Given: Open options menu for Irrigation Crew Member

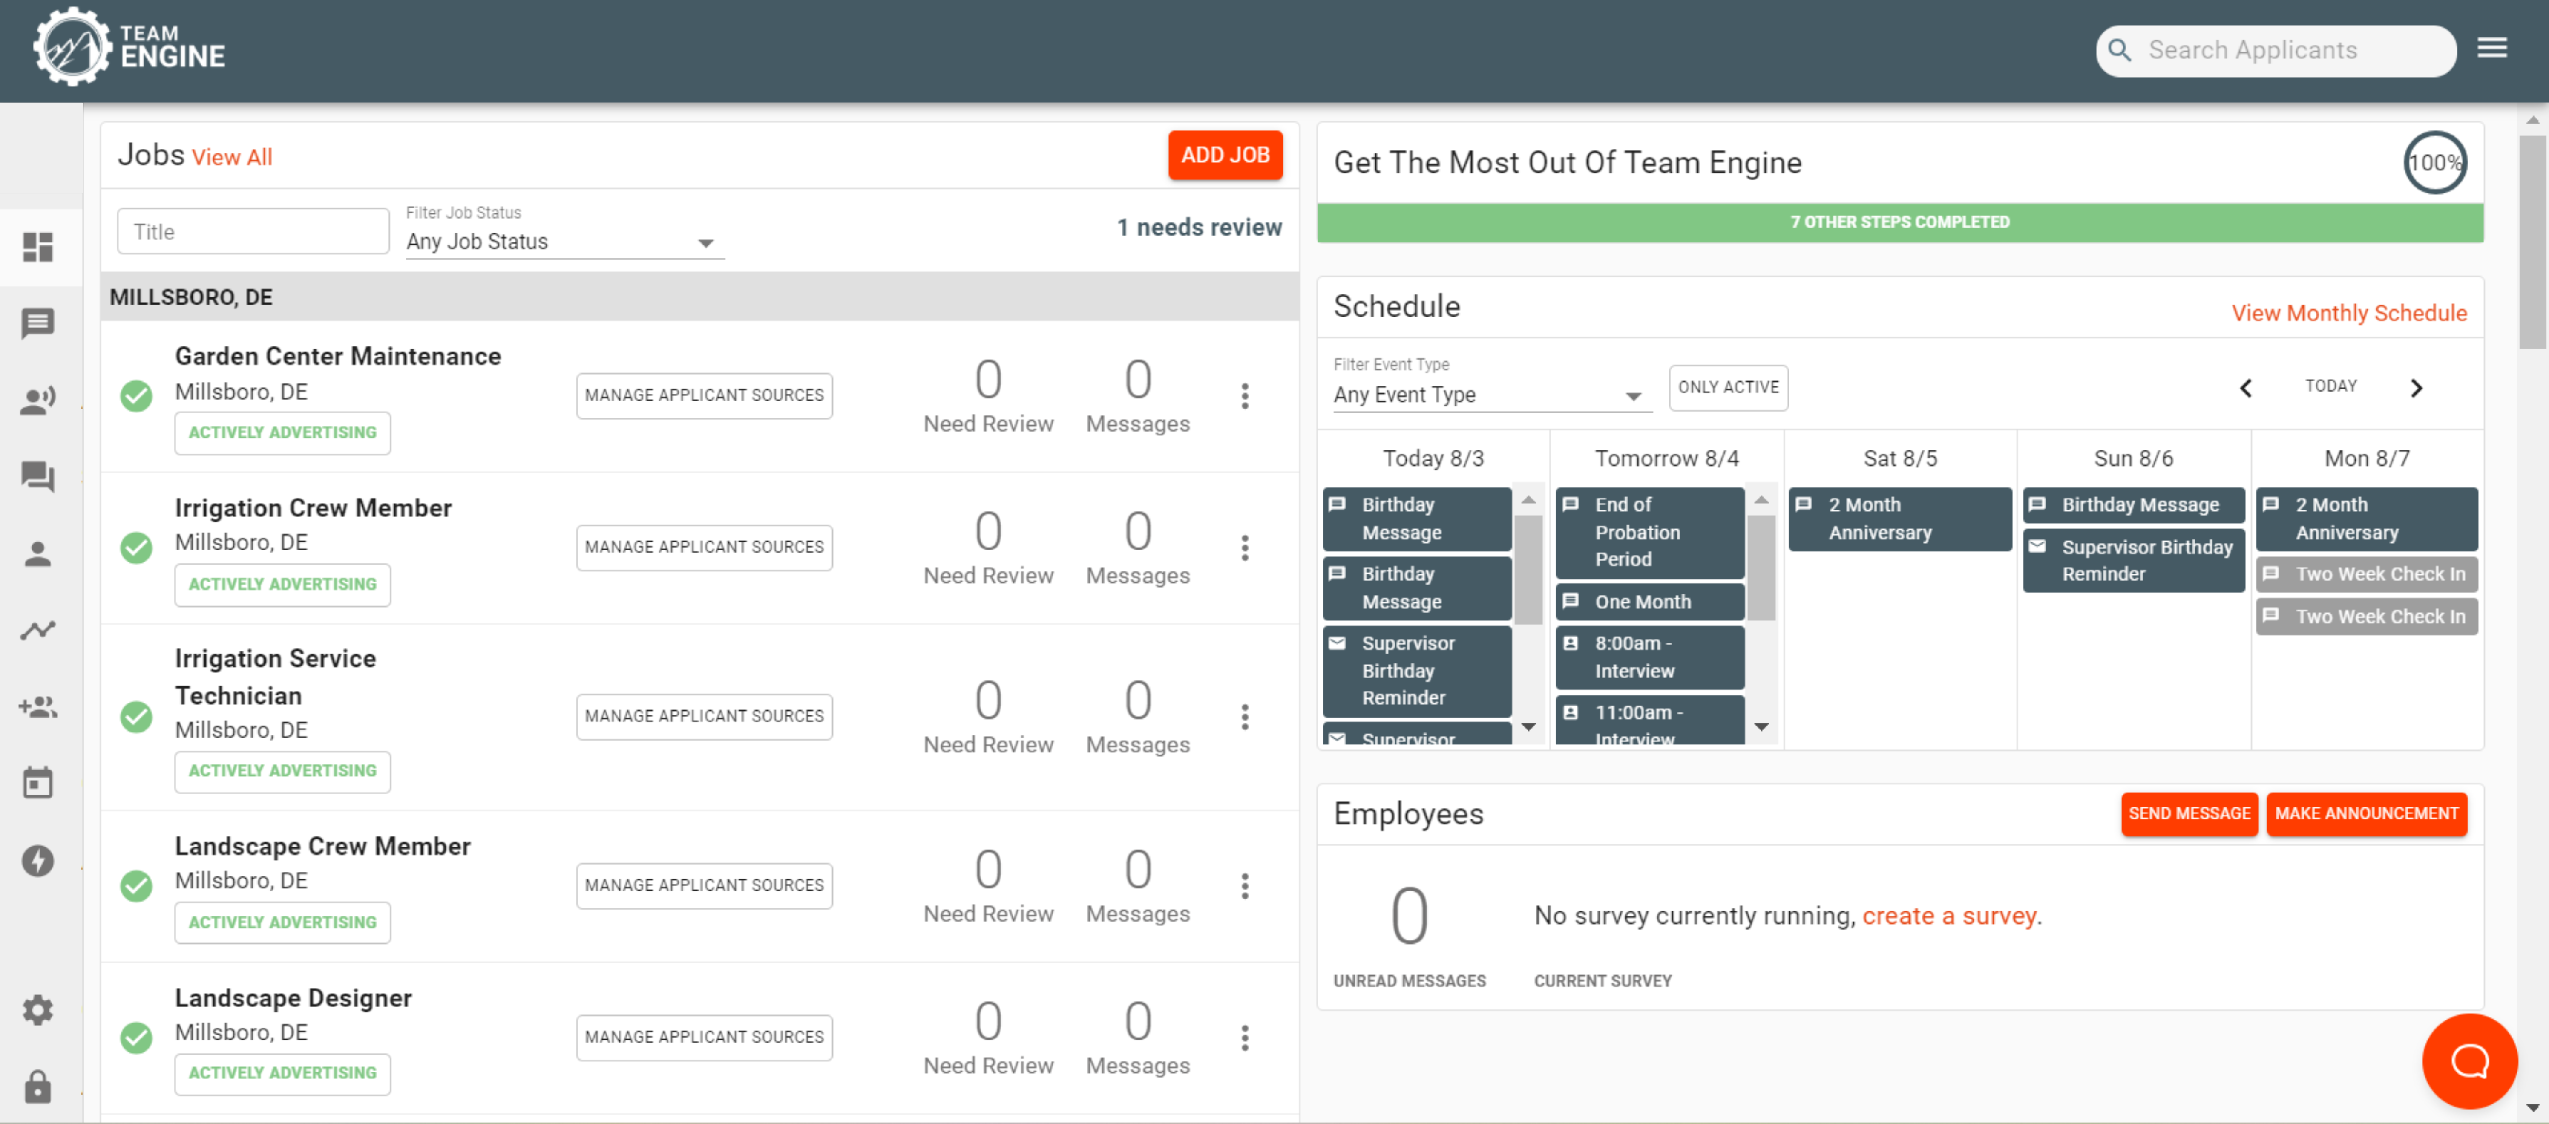Looking at the screenshot, I should pos(1245,547).
